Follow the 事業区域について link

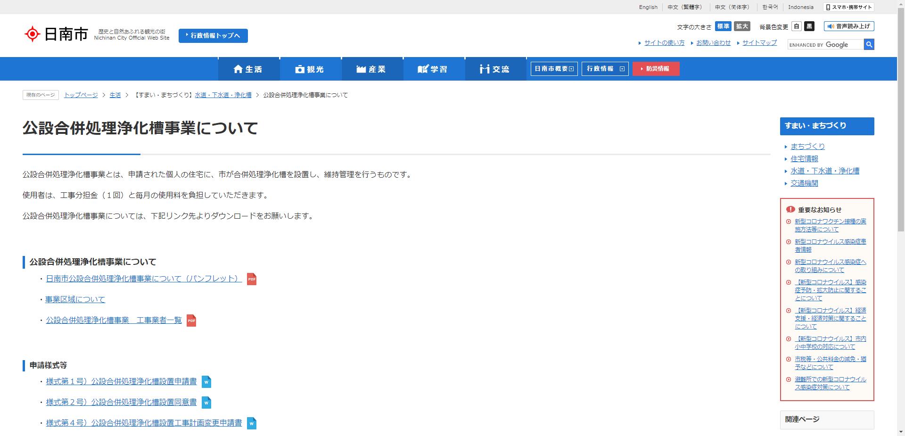coord(75,299)
